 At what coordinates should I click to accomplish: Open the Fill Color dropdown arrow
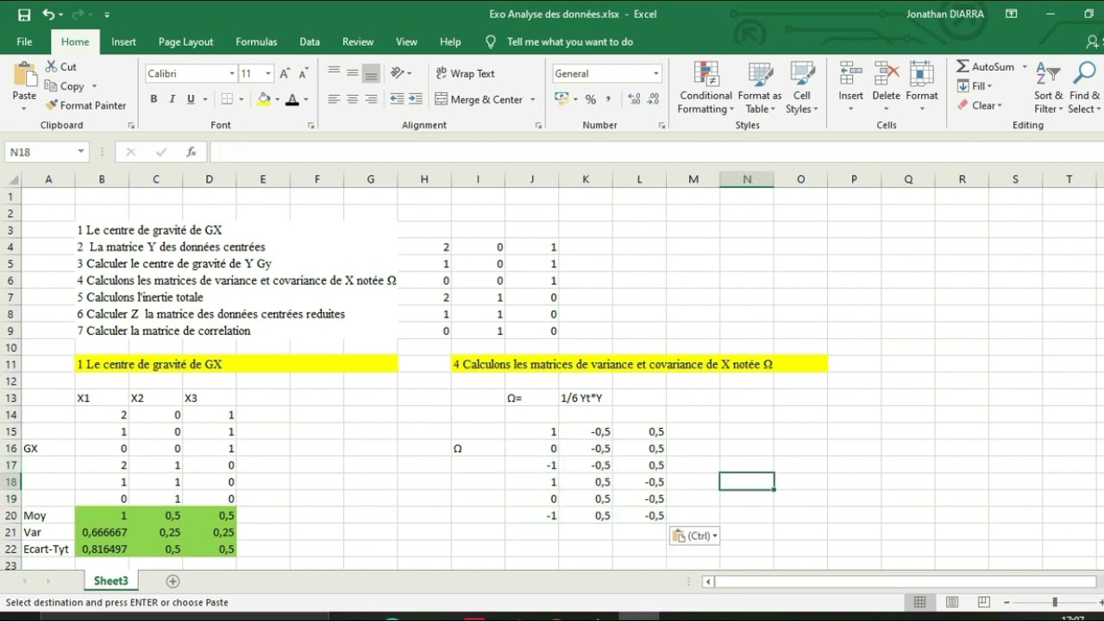(278, 99)
